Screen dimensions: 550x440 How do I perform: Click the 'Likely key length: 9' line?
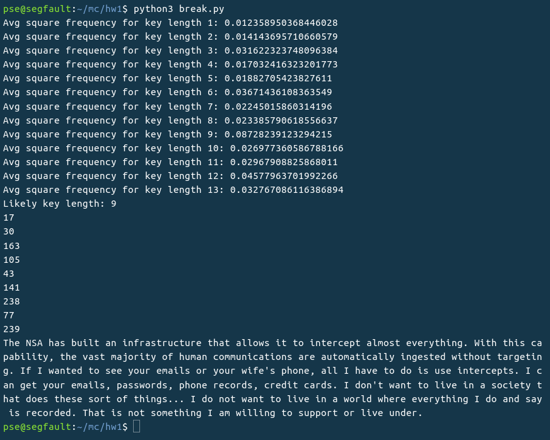60,204
